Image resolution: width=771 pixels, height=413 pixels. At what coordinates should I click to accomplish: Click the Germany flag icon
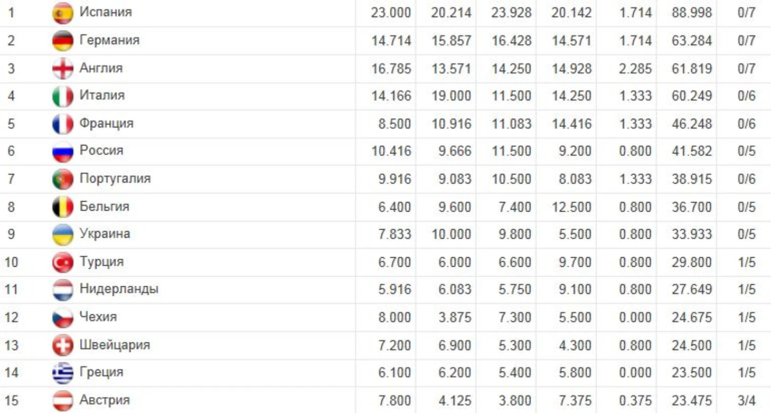point(63,41)
